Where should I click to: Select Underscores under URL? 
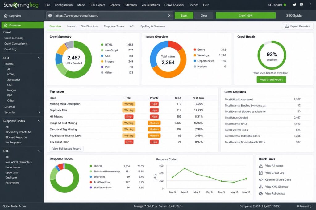pos(13,168)
